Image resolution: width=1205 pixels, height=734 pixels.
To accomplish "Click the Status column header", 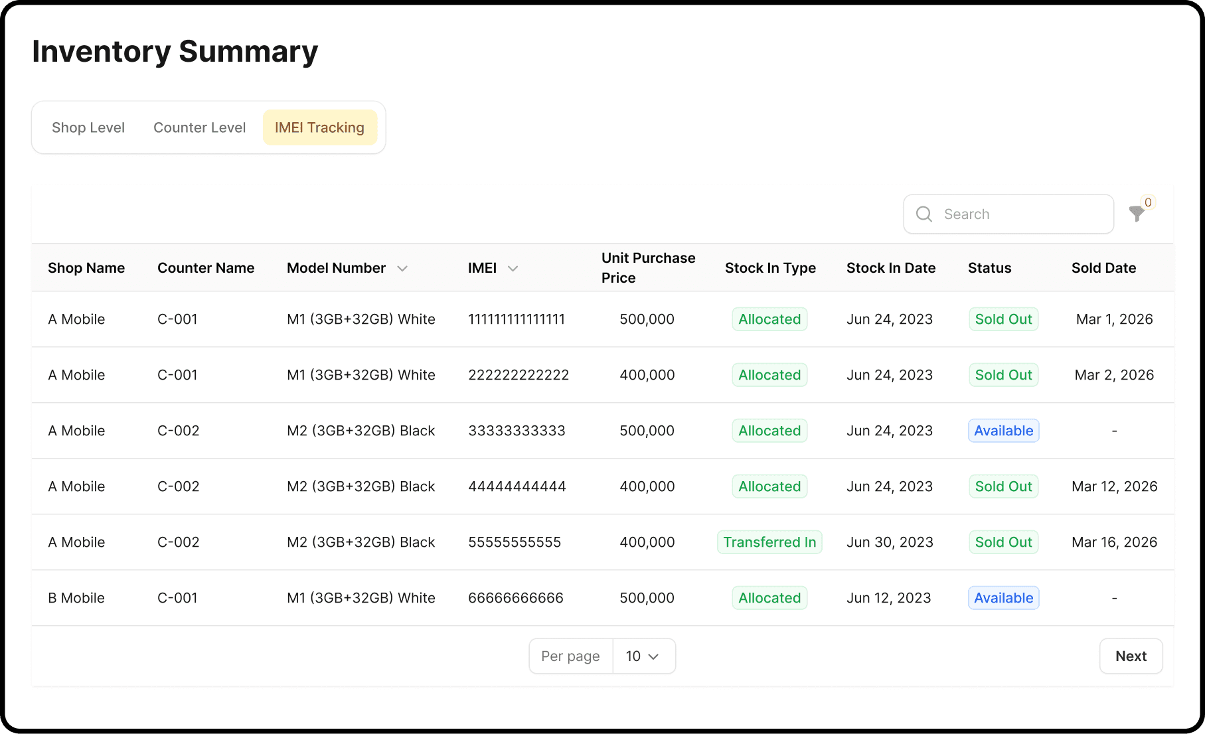I will click(989, 268).
